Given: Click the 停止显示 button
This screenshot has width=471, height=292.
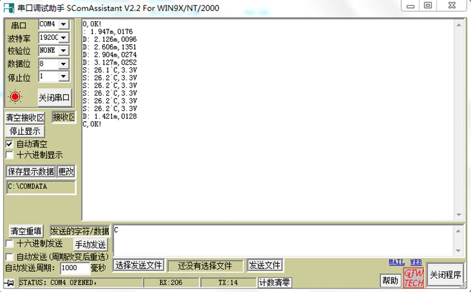Looking at the screenshot, I should click(25, 131).
